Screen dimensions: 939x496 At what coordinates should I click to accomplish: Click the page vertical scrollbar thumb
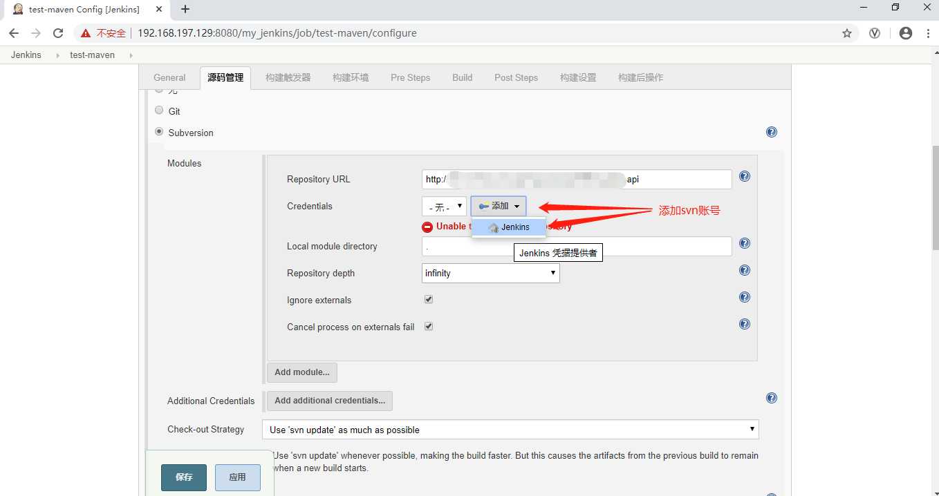934,198
